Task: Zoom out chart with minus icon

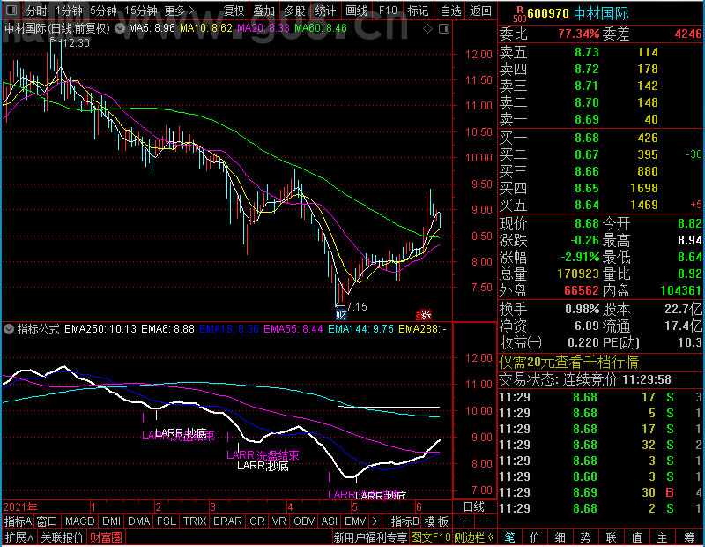Action: [x=486, y=521]
